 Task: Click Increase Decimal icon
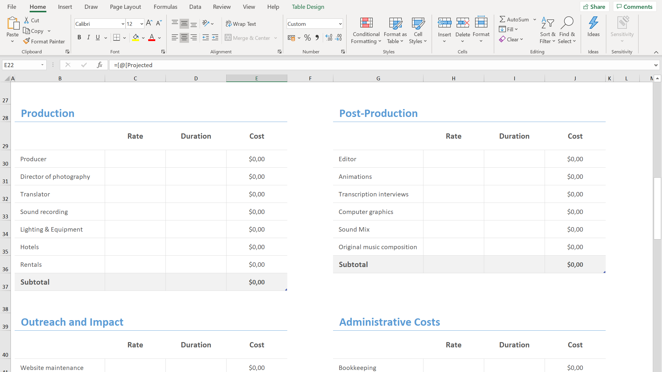(x=329, y=38)
